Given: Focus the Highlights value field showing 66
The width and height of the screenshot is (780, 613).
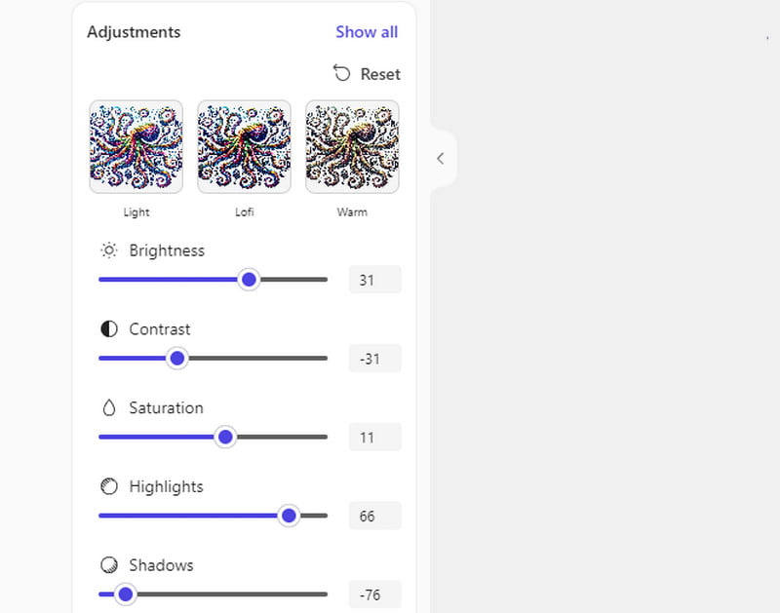Looking at the screenshot, I should click(x=374, y=516).
